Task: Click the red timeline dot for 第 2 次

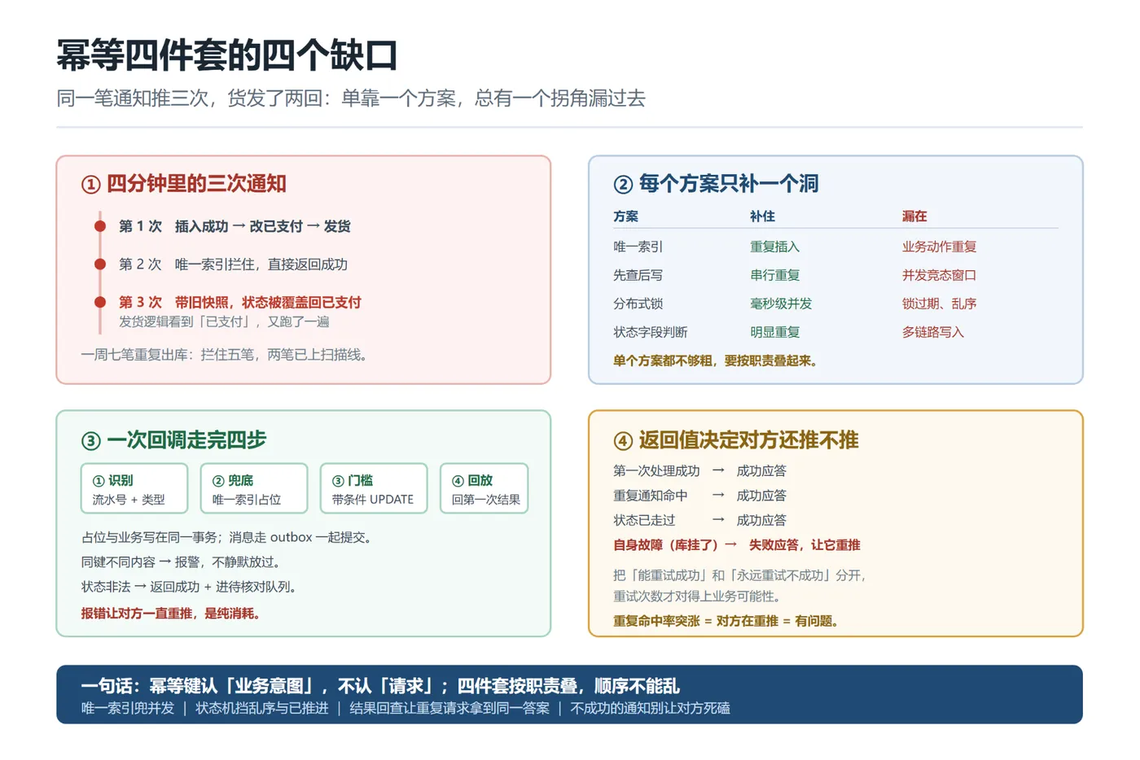Action: [100, 264]
